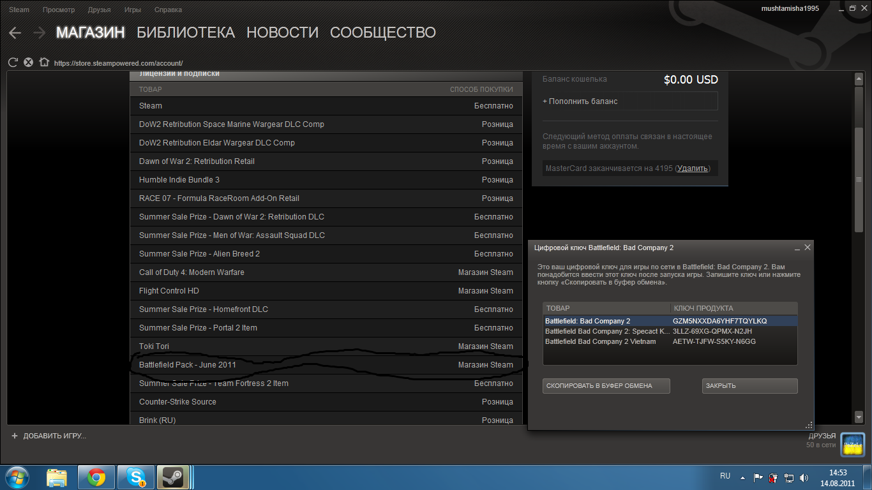Open the Игры menu
872x490 pixels.
click(x=133, y=10)
